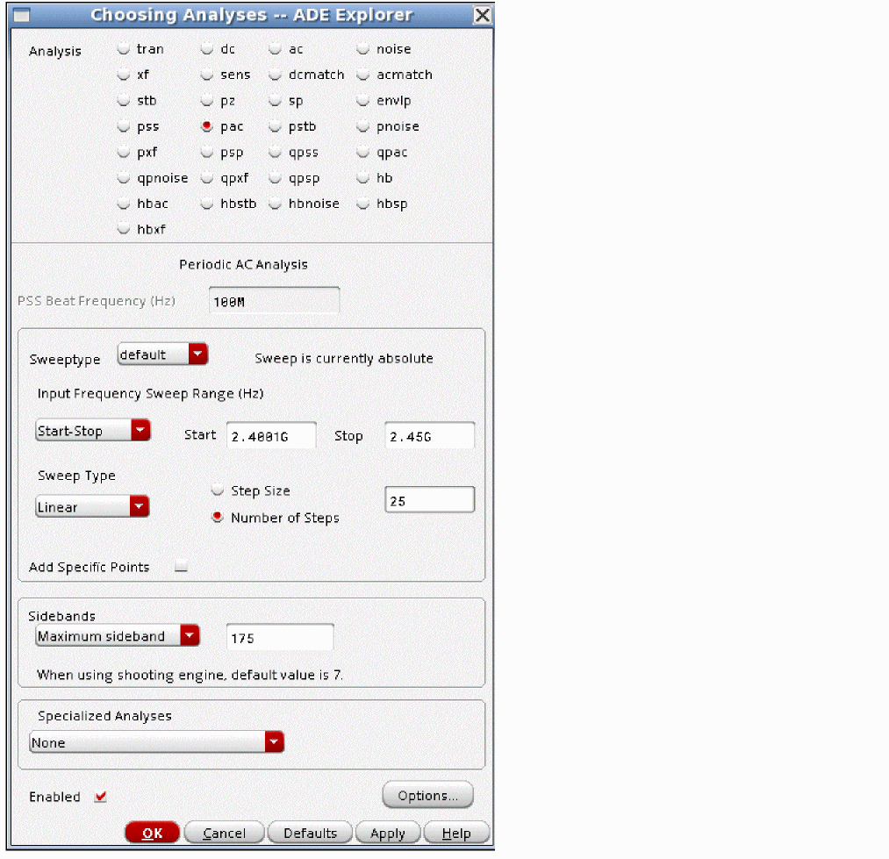
Task: Open Help for this form
Action: [x=456, y=833]
